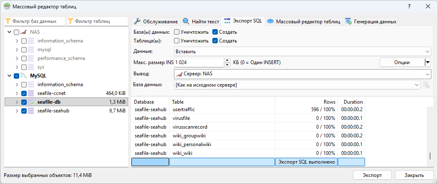Open the Вывод dropdown showing Сервер: NAS
The height and width of the screenshot is (184, 438).
click(302, 74)
